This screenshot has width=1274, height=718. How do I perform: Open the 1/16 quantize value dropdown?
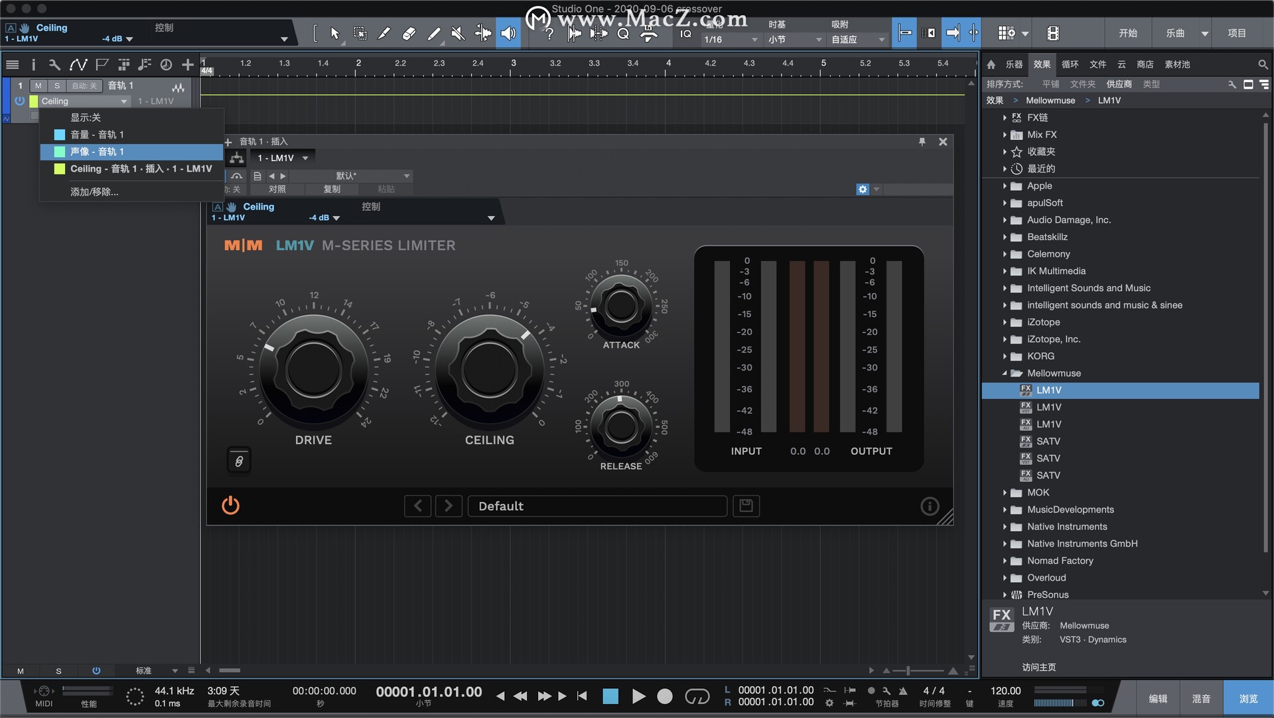731,40
